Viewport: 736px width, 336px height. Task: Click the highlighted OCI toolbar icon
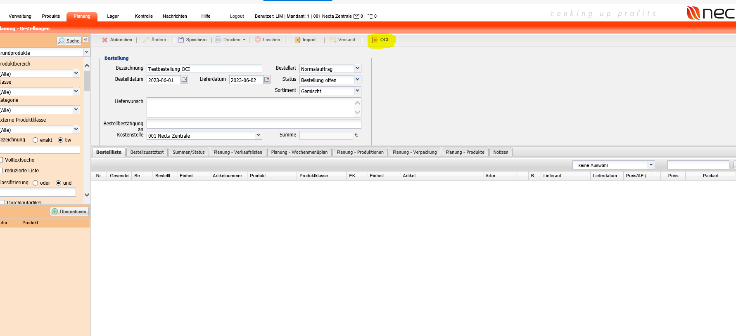[375, 40]
